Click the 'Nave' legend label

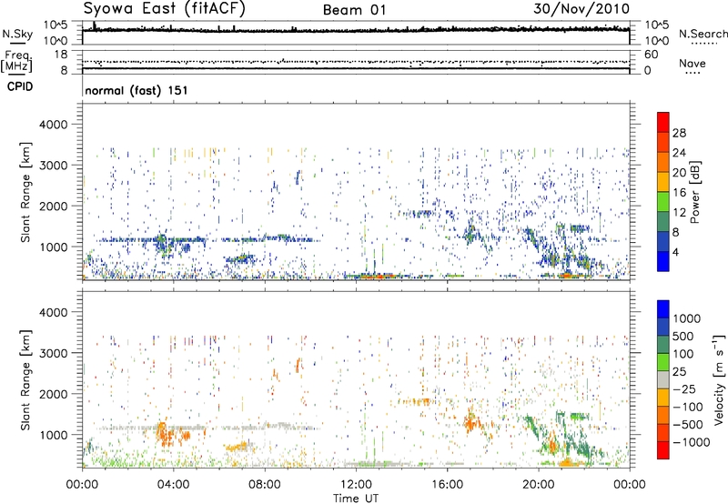(x=693, y=63)
